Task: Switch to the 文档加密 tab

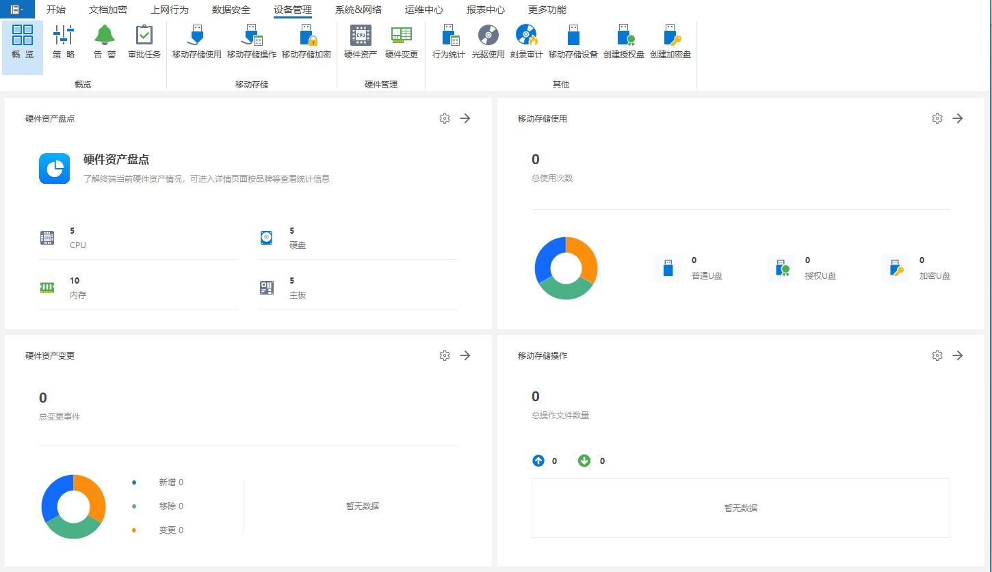Action: click(108, 10)
